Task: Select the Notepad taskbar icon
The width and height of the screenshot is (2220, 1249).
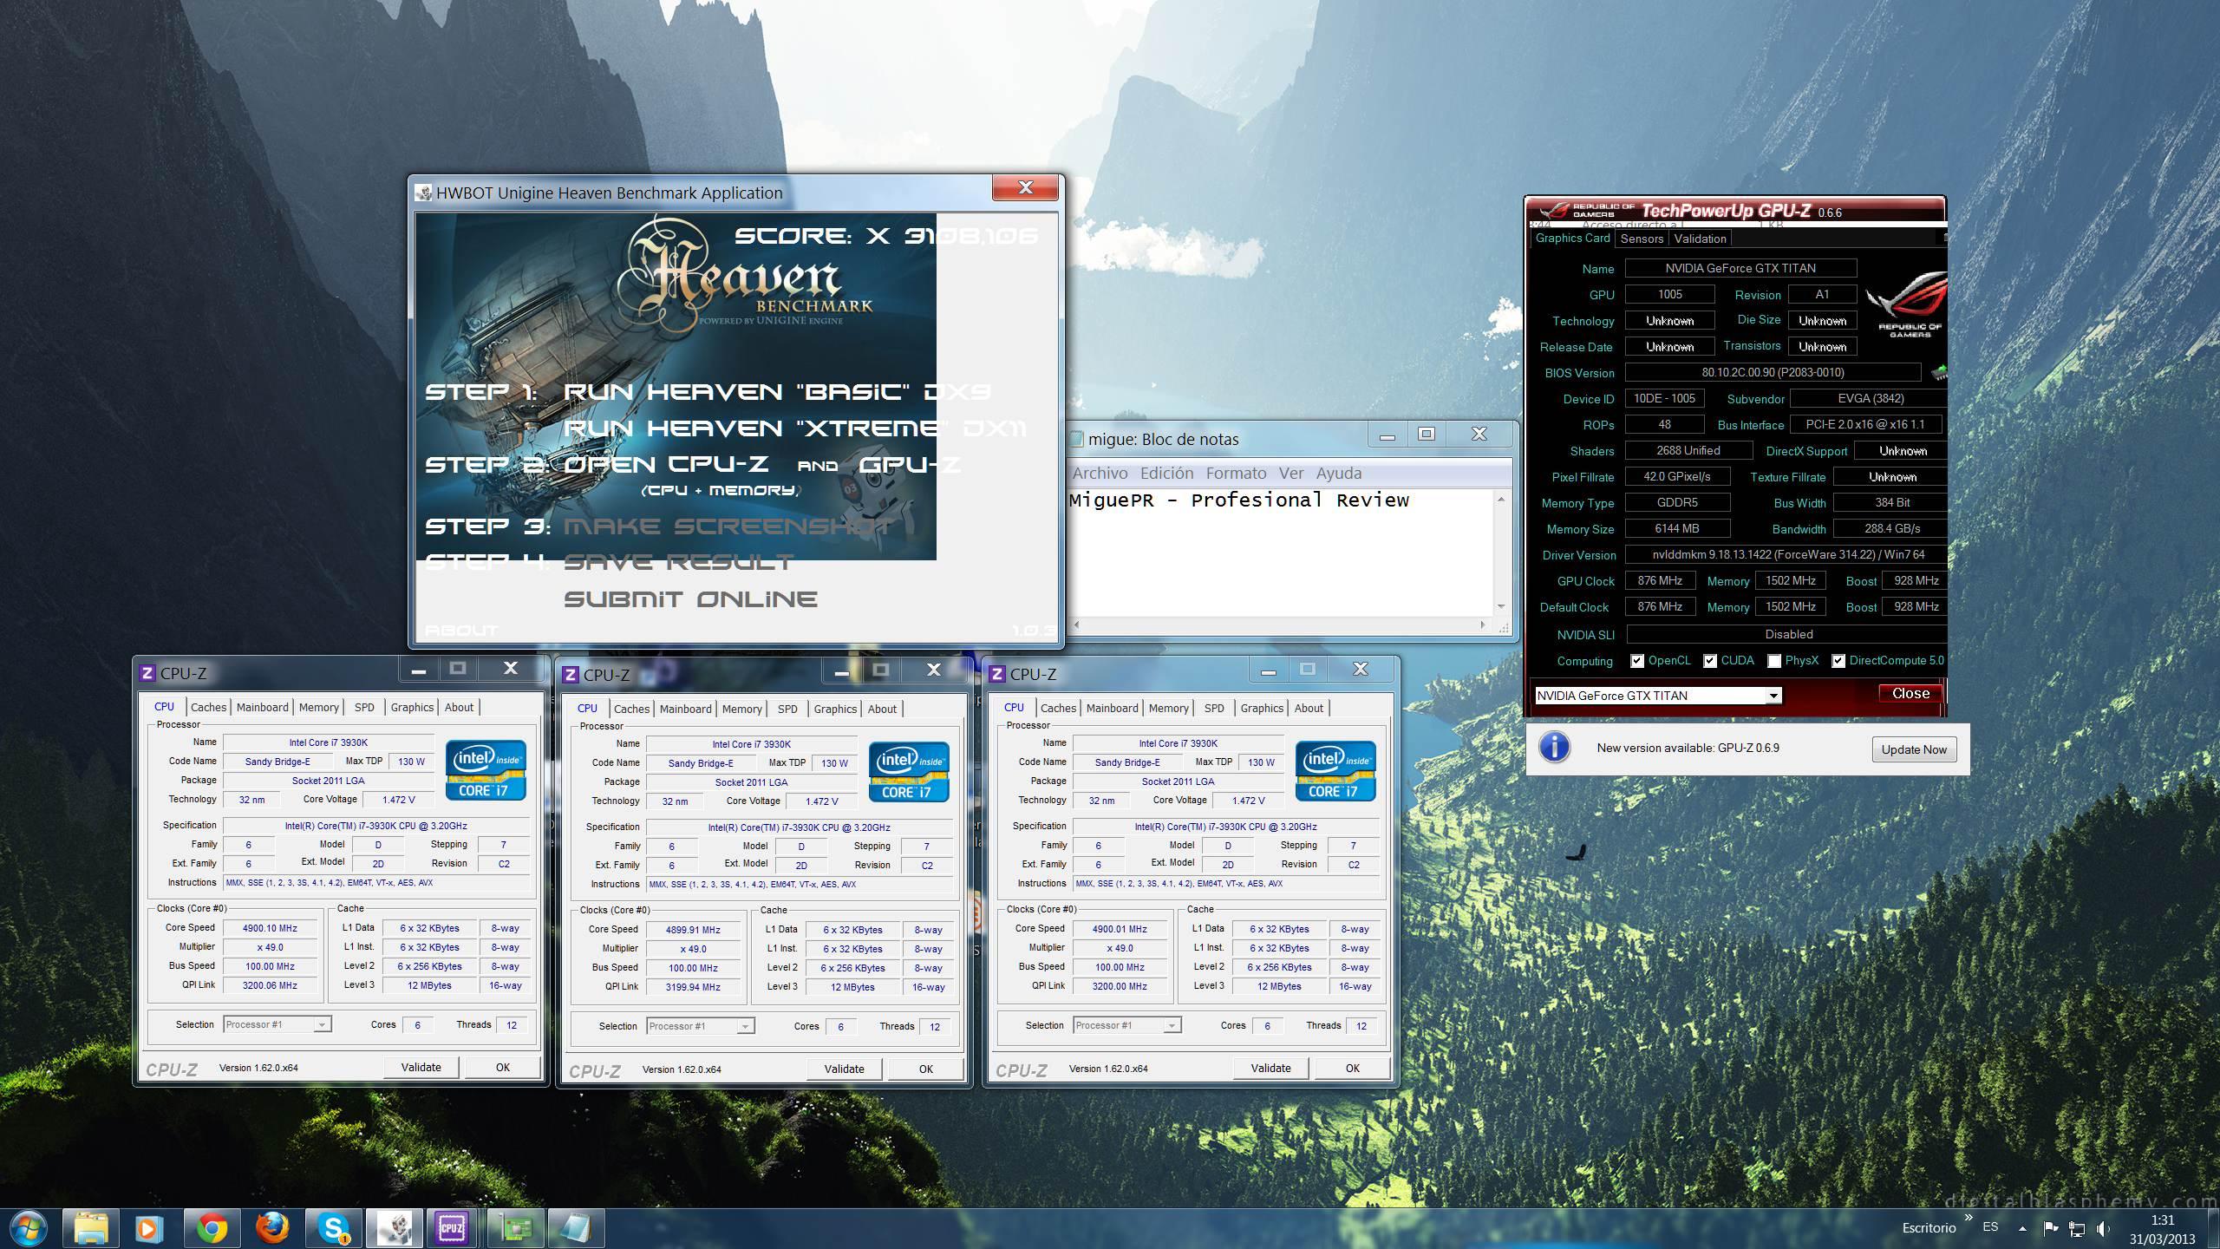Action: click(576, 1228)
